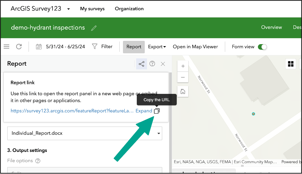
Task: Expand the Export dropdown menu
Action: click(x=157, y=47)
